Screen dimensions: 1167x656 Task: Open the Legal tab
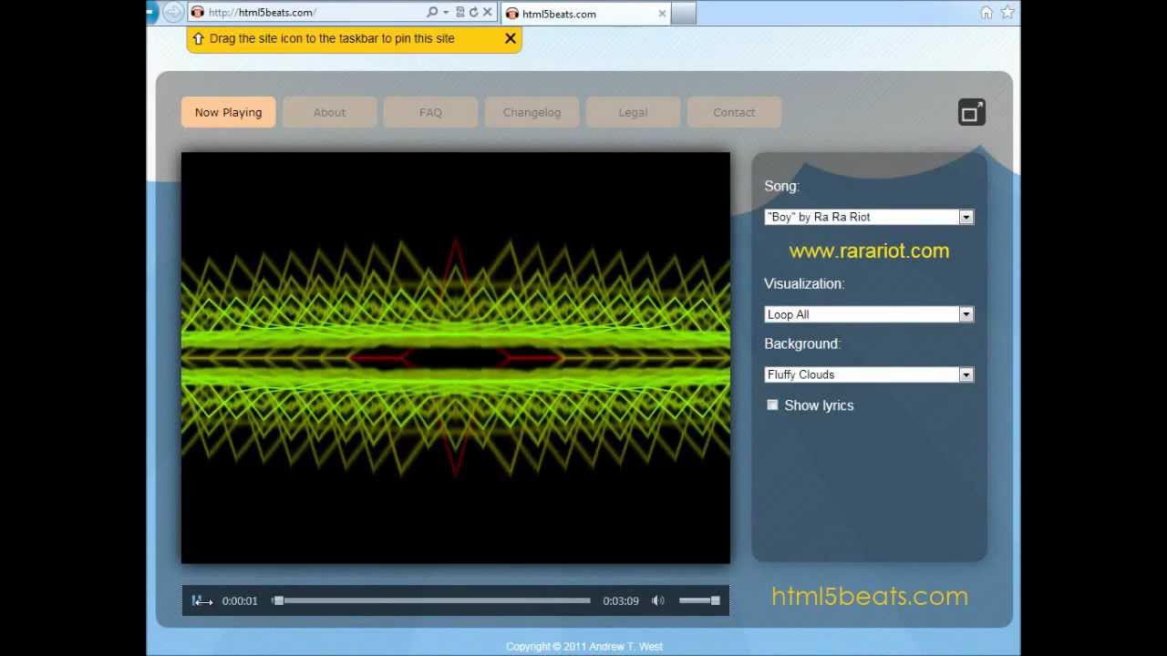point(633,112)
